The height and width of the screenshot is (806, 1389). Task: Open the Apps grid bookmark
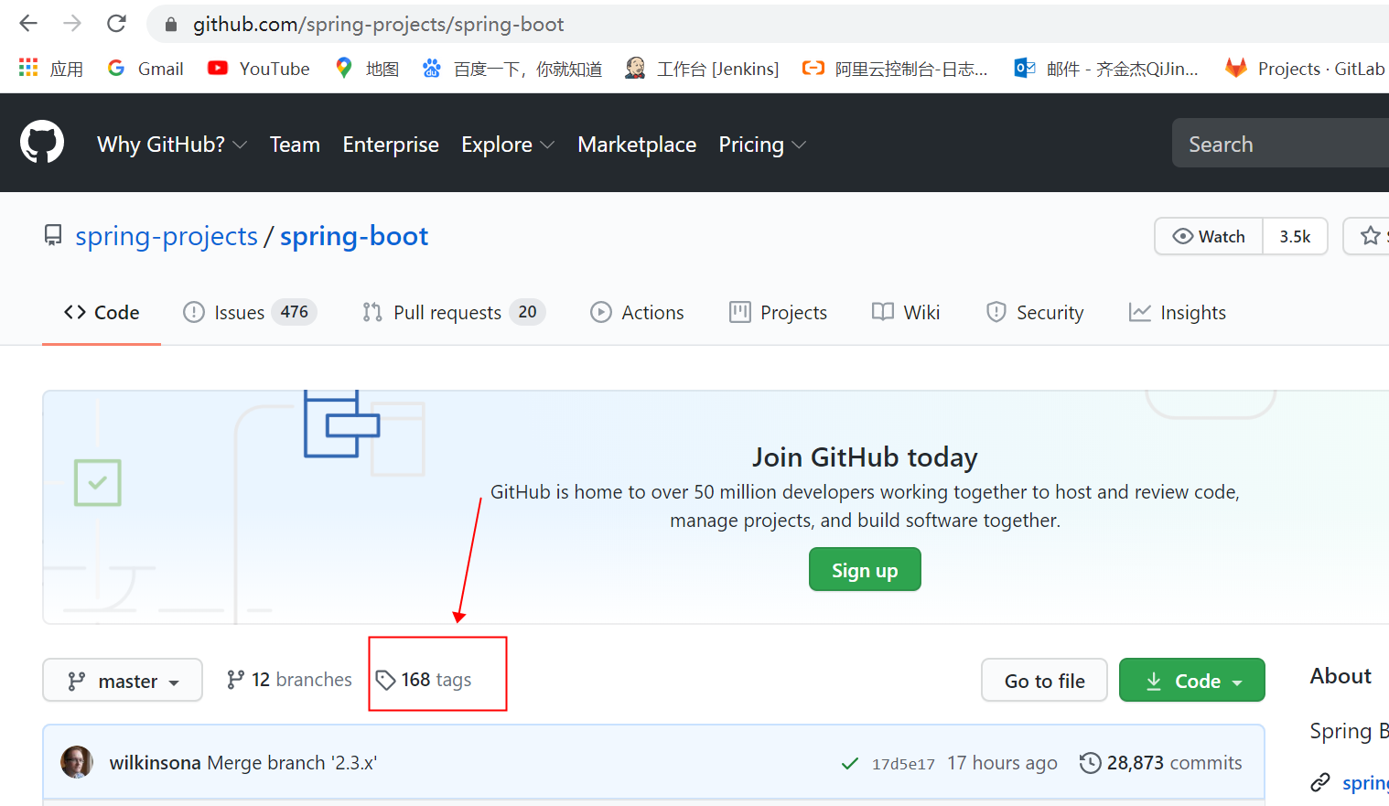[x=50, y=69]
